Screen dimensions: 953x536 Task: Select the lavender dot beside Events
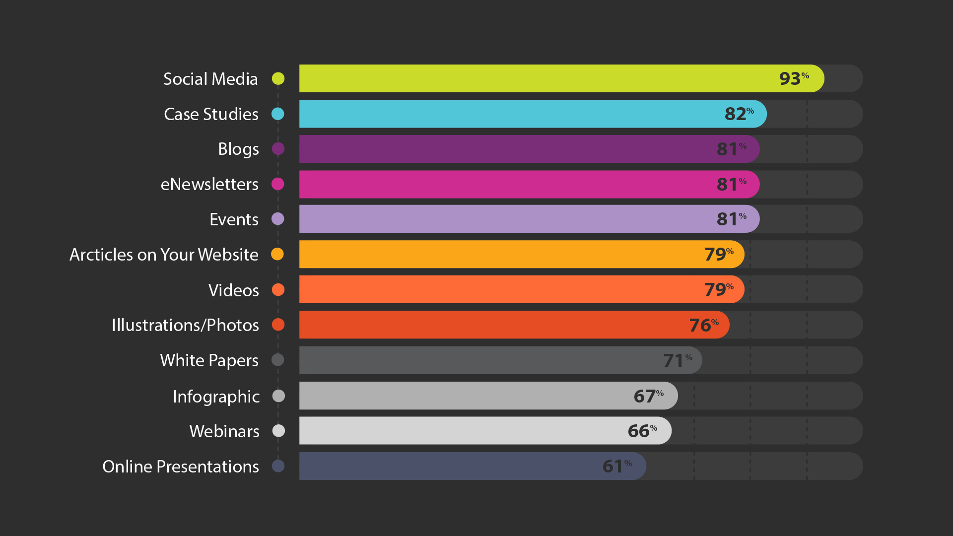tap(278, 219)
